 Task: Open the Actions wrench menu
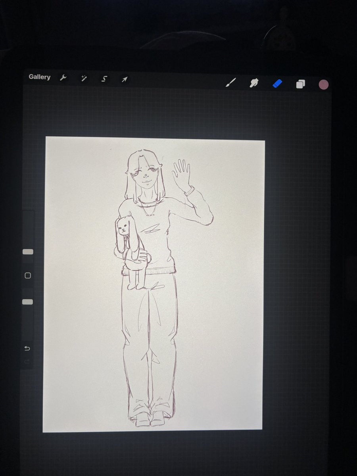point(63,78)
